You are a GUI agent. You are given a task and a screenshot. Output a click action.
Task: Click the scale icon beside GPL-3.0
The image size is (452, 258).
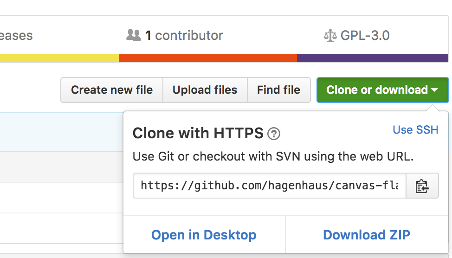point(330,36)
